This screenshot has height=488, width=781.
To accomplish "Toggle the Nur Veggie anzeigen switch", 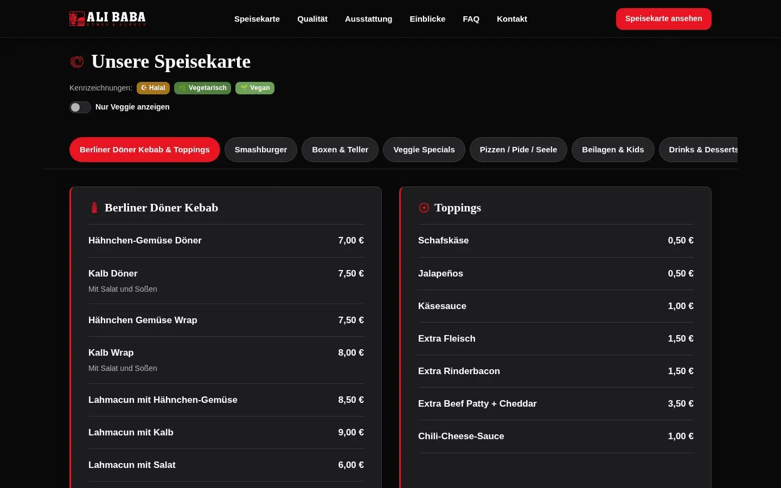I will (x=80, y=107).
